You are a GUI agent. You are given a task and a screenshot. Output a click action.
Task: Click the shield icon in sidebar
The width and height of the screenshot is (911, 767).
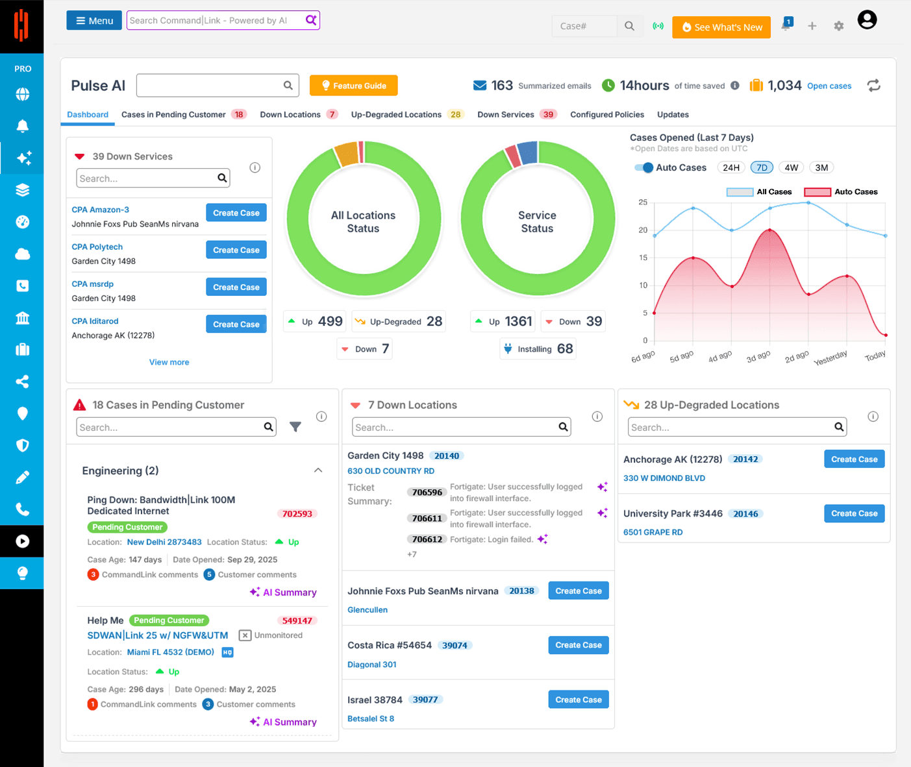[22, 445]
